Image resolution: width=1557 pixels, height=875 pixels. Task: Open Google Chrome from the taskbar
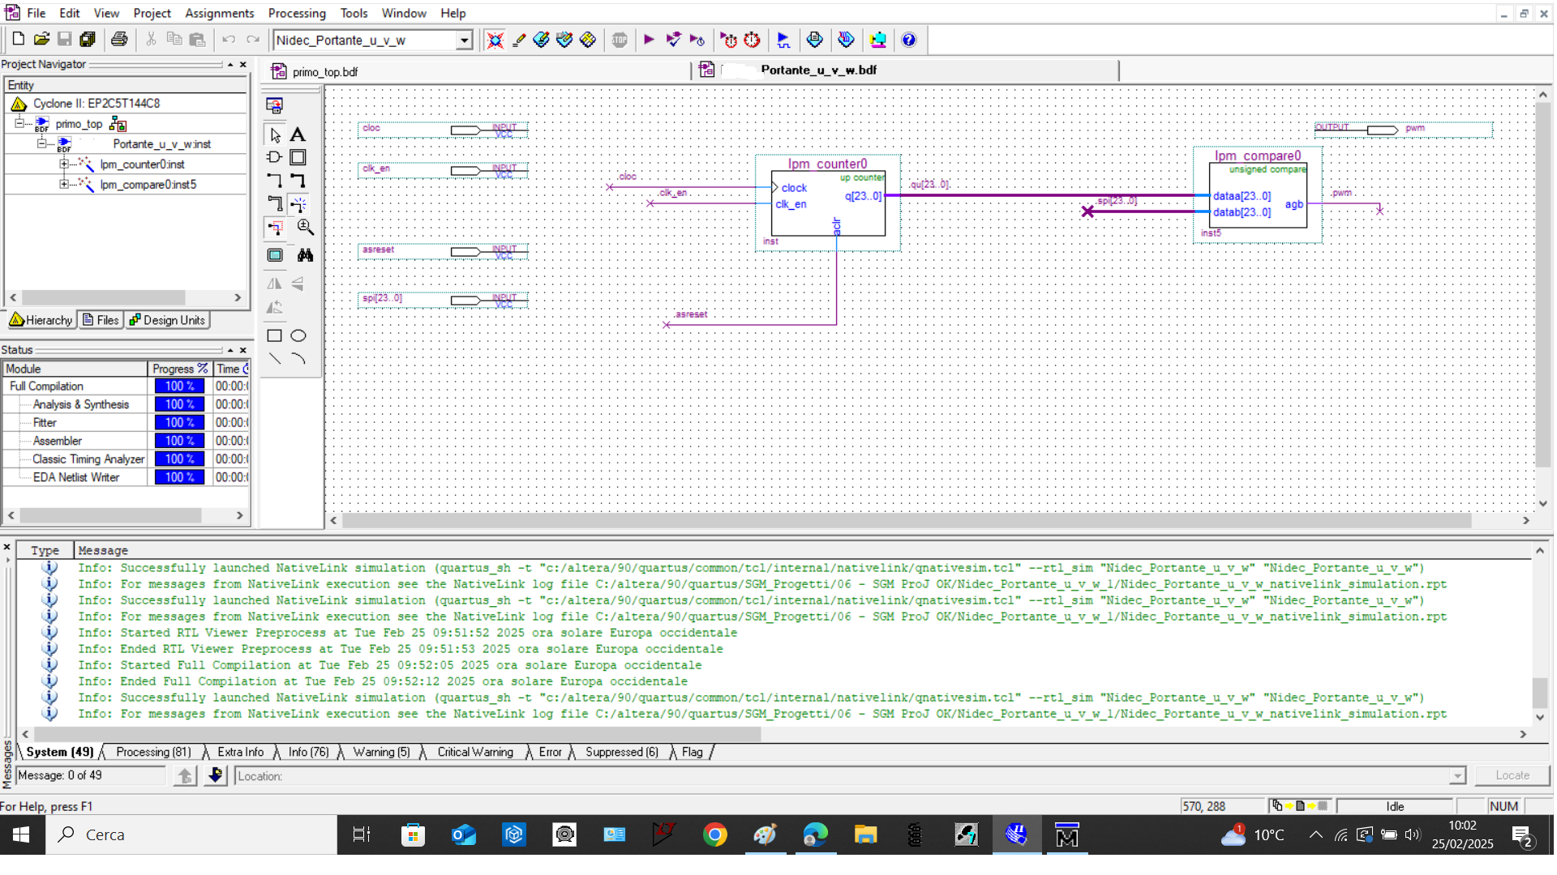coord(714,834)
